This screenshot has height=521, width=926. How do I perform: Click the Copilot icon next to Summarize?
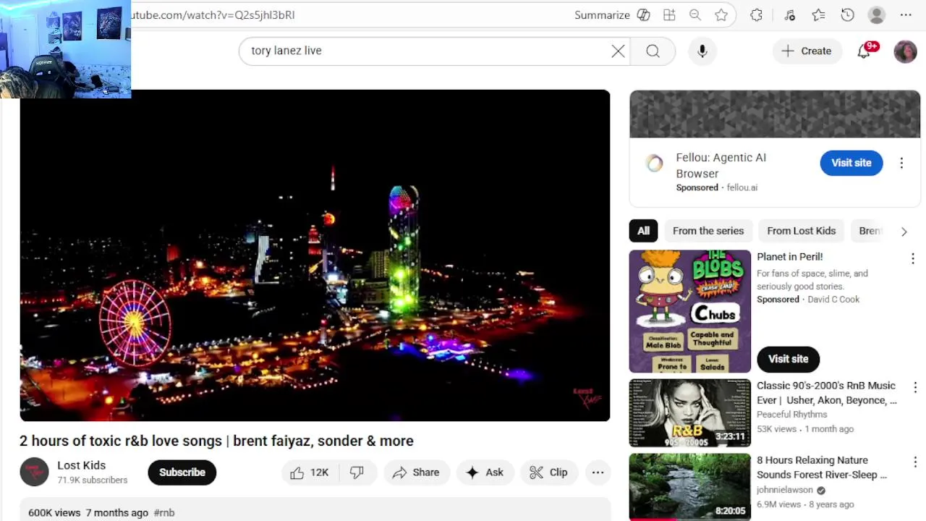pyautogui.click(x=643, y=14)
